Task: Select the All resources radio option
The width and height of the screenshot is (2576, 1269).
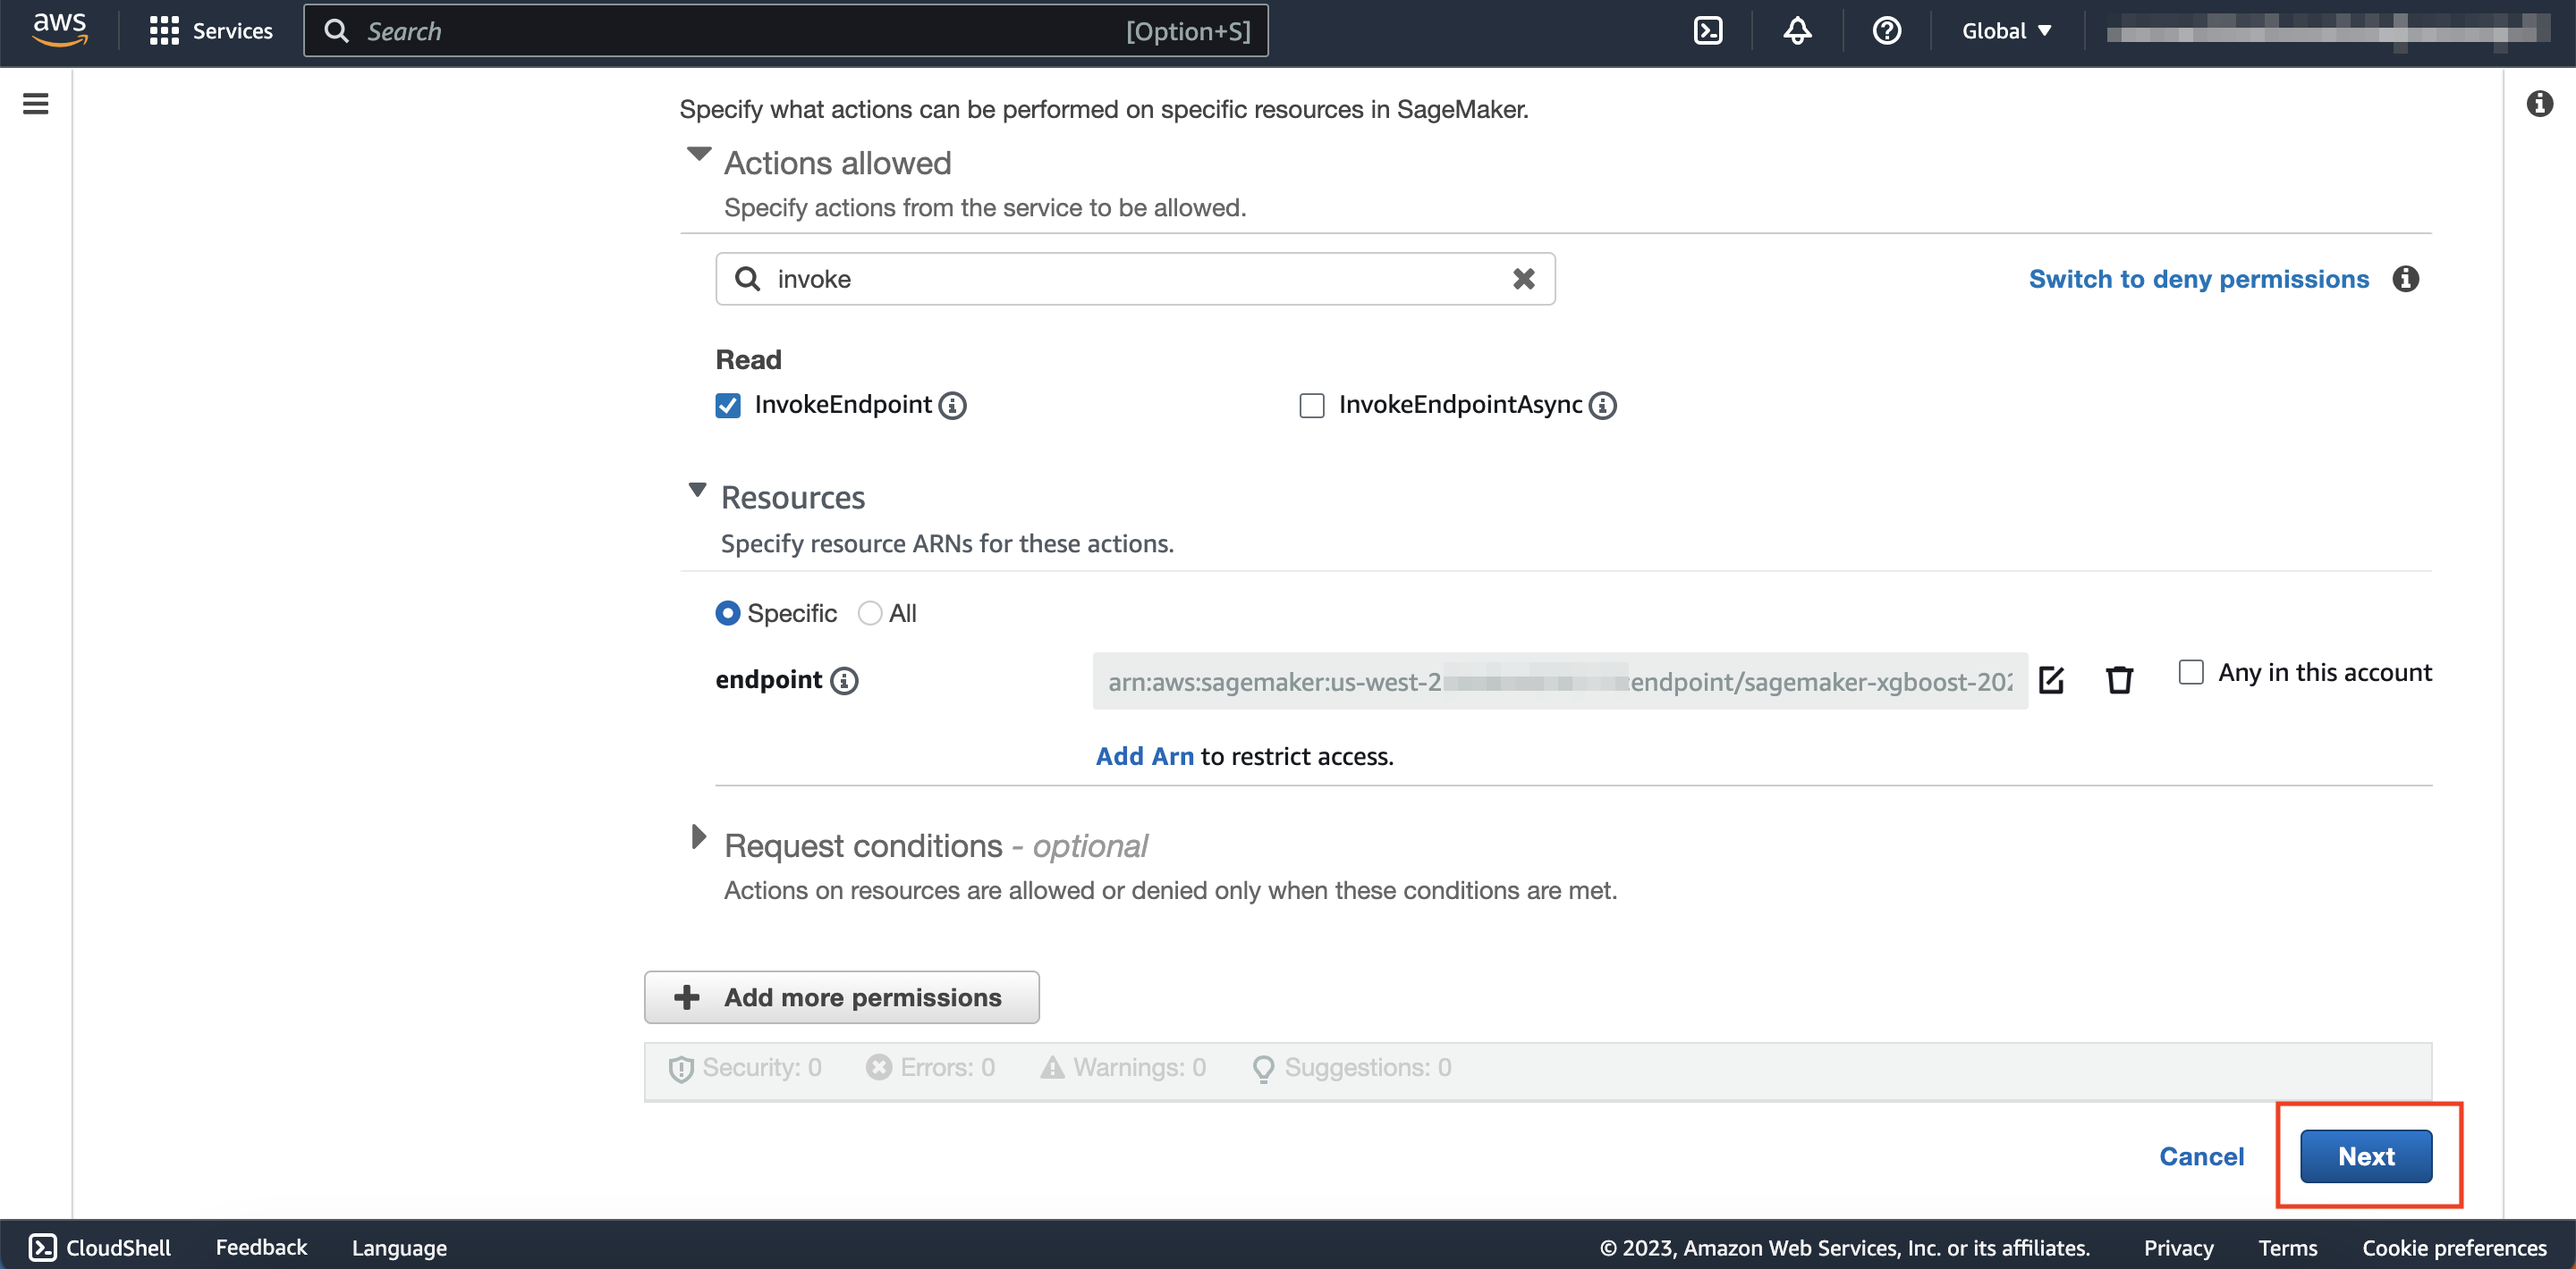Action: click(870, 614)
